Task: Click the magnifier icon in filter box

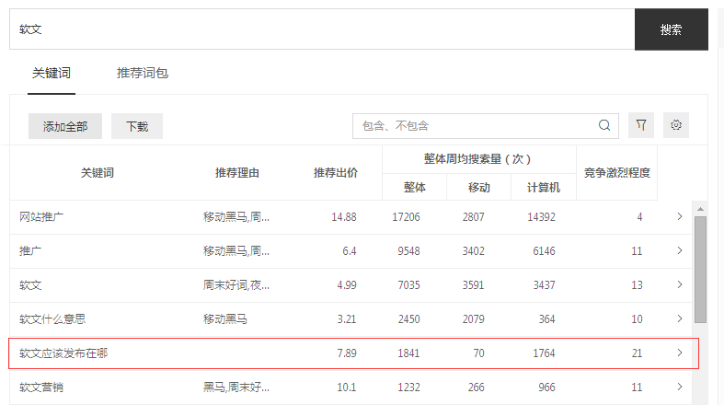Action: (x=604, y=126)
